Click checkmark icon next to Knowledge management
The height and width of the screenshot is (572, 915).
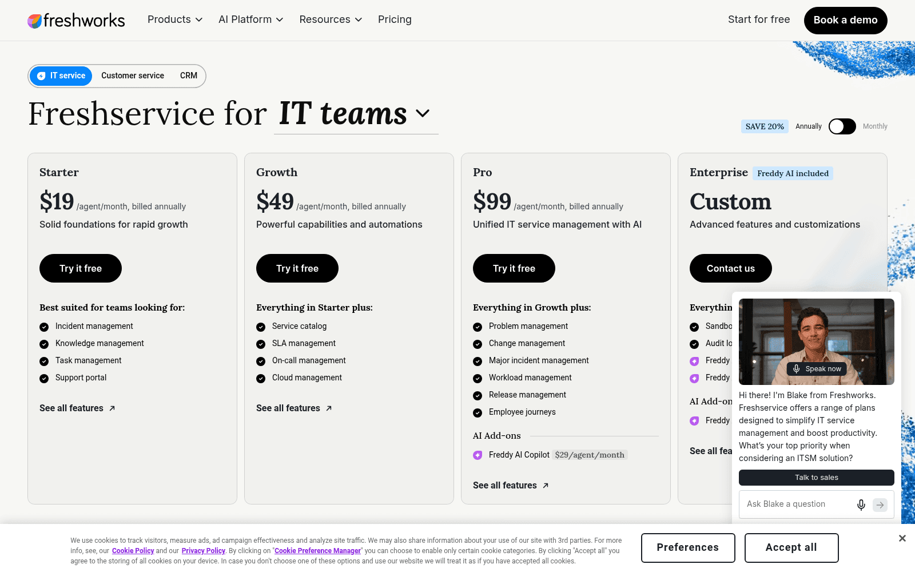(x=44, y=344)
